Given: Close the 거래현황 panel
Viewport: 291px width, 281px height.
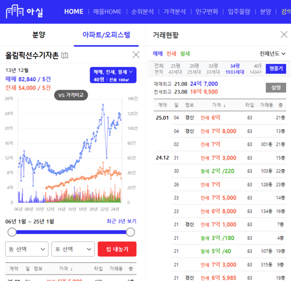Looking at the screenshot, I should (x=284, y=34).
